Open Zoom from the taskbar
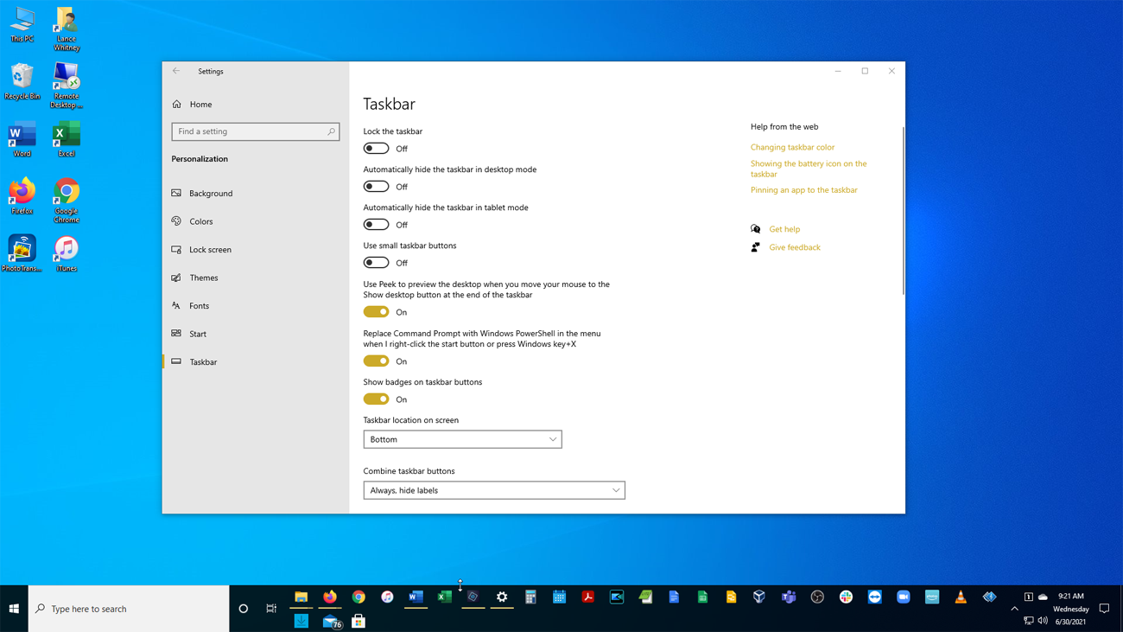Image resolution: width=1123 pixels, height=632 pixels. (904, 597)
